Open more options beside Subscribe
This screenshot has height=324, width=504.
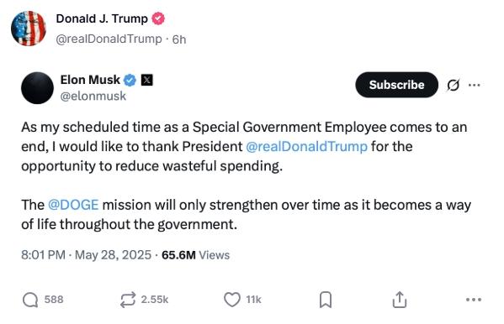tap(475, 85)
